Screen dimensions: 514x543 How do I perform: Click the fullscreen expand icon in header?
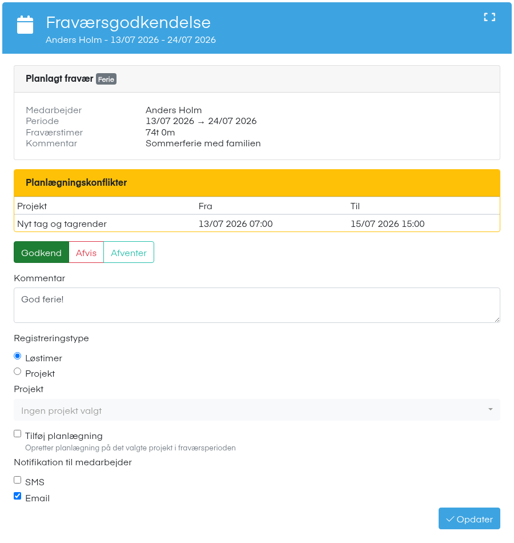click(x=489, y=17)
